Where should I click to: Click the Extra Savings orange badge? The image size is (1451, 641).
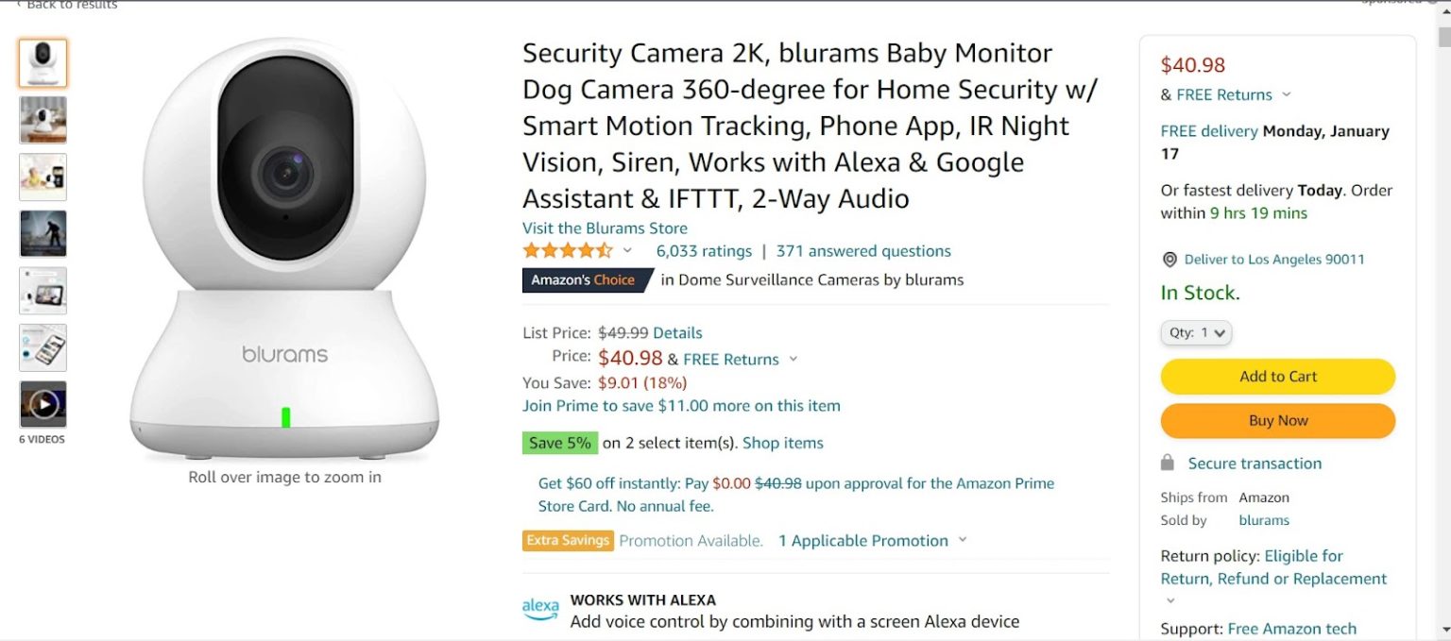tap(568, 540)
